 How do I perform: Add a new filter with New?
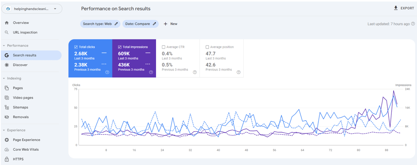pyautogui.click(x=170, y=24)
